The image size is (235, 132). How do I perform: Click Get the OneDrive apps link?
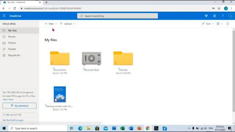[13, 120]
